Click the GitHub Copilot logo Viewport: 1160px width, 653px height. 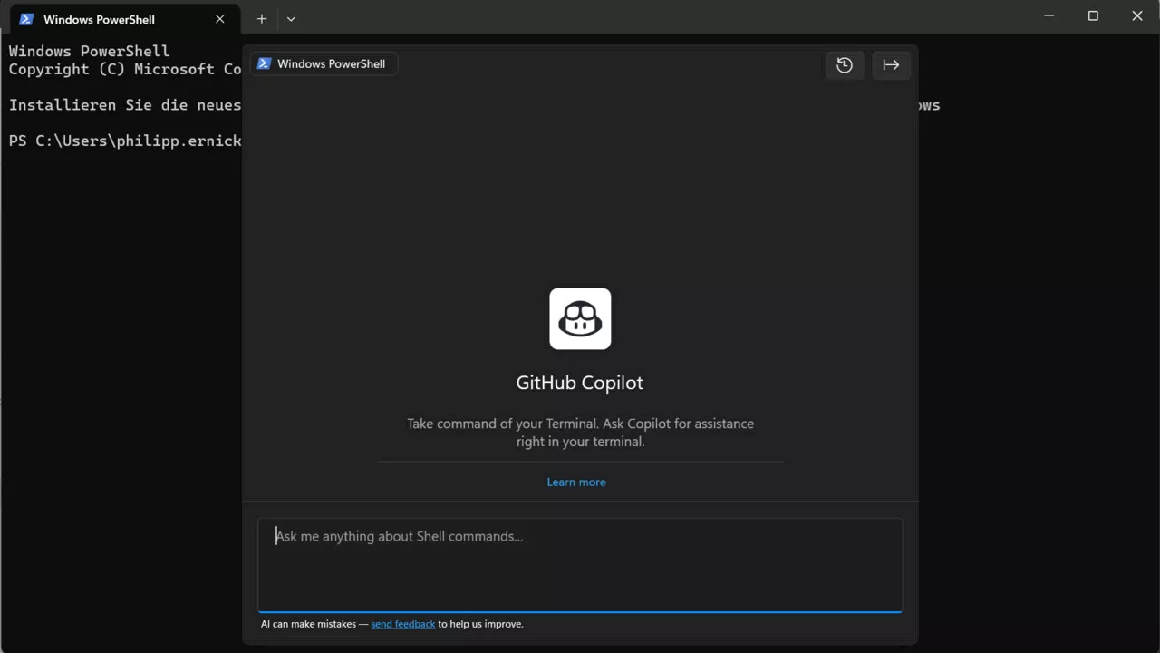point(580,318)
